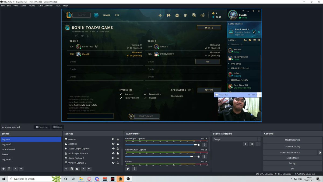Switch to the TFT tab
Viewport: 323px width, 182px height.
(x=117, y=15)
